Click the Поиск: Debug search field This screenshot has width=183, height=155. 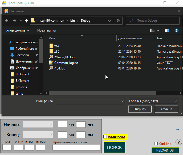153,21
